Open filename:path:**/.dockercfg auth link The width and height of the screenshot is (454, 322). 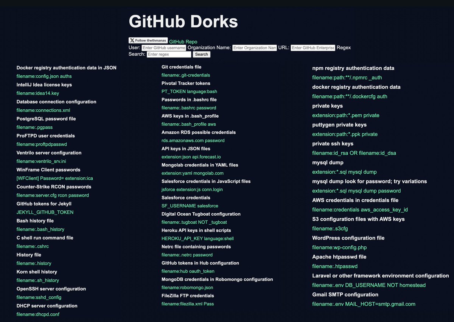click(x=350, y=96)
